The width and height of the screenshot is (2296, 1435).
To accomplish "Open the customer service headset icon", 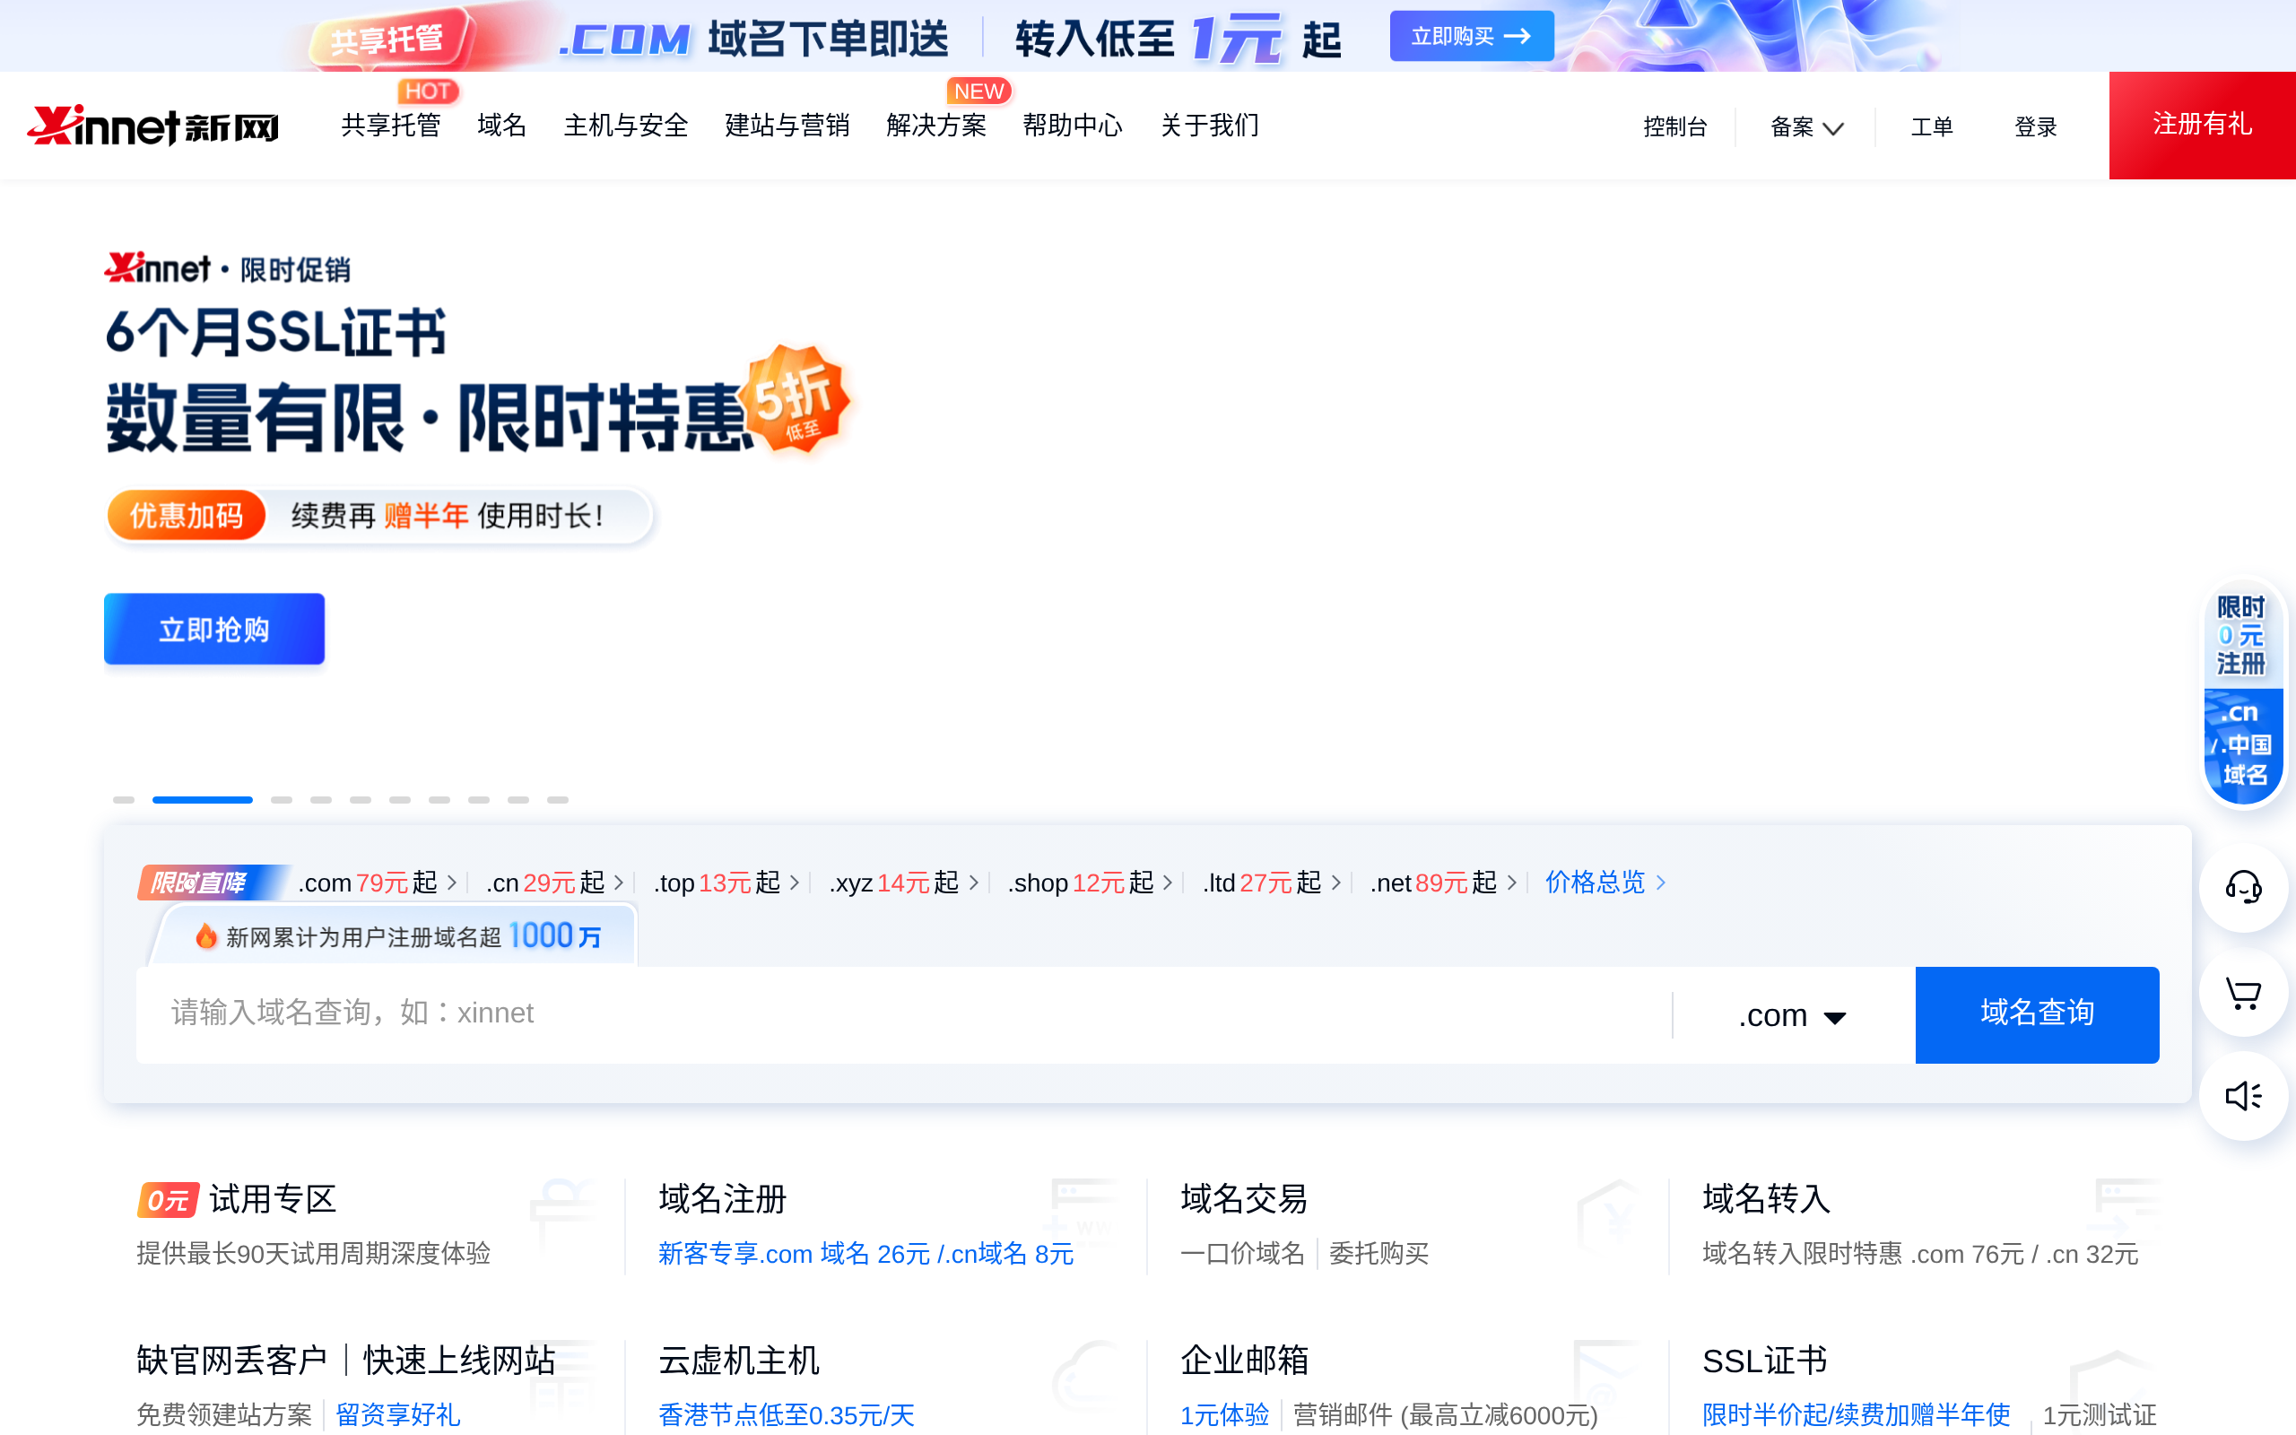I will [2243, 887].
